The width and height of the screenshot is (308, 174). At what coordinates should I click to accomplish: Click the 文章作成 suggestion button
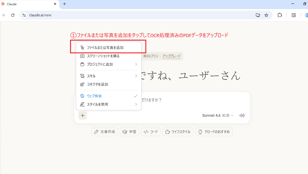pos(105,132)
